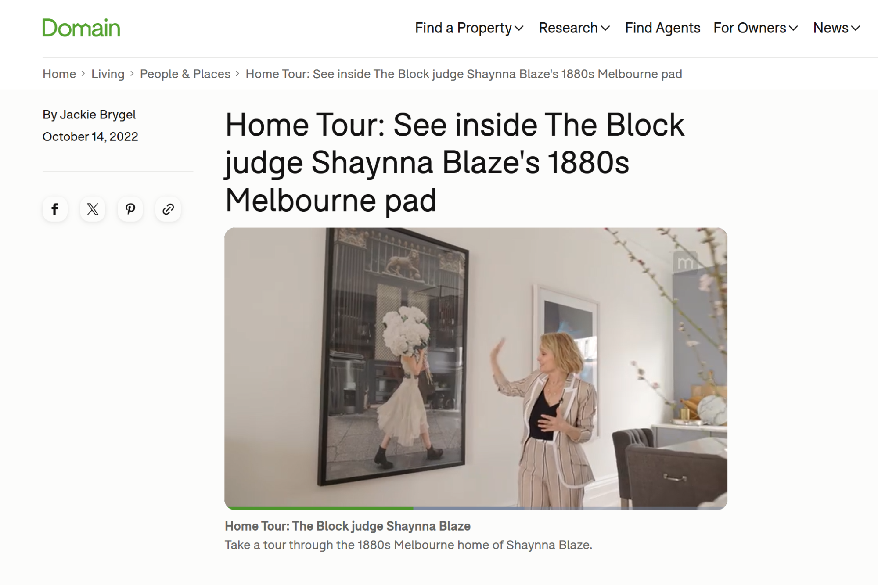Click author name Jackie Brygel
Image resolution: width=878 pixels, height=585 pixels.
(x=97, y=115)
